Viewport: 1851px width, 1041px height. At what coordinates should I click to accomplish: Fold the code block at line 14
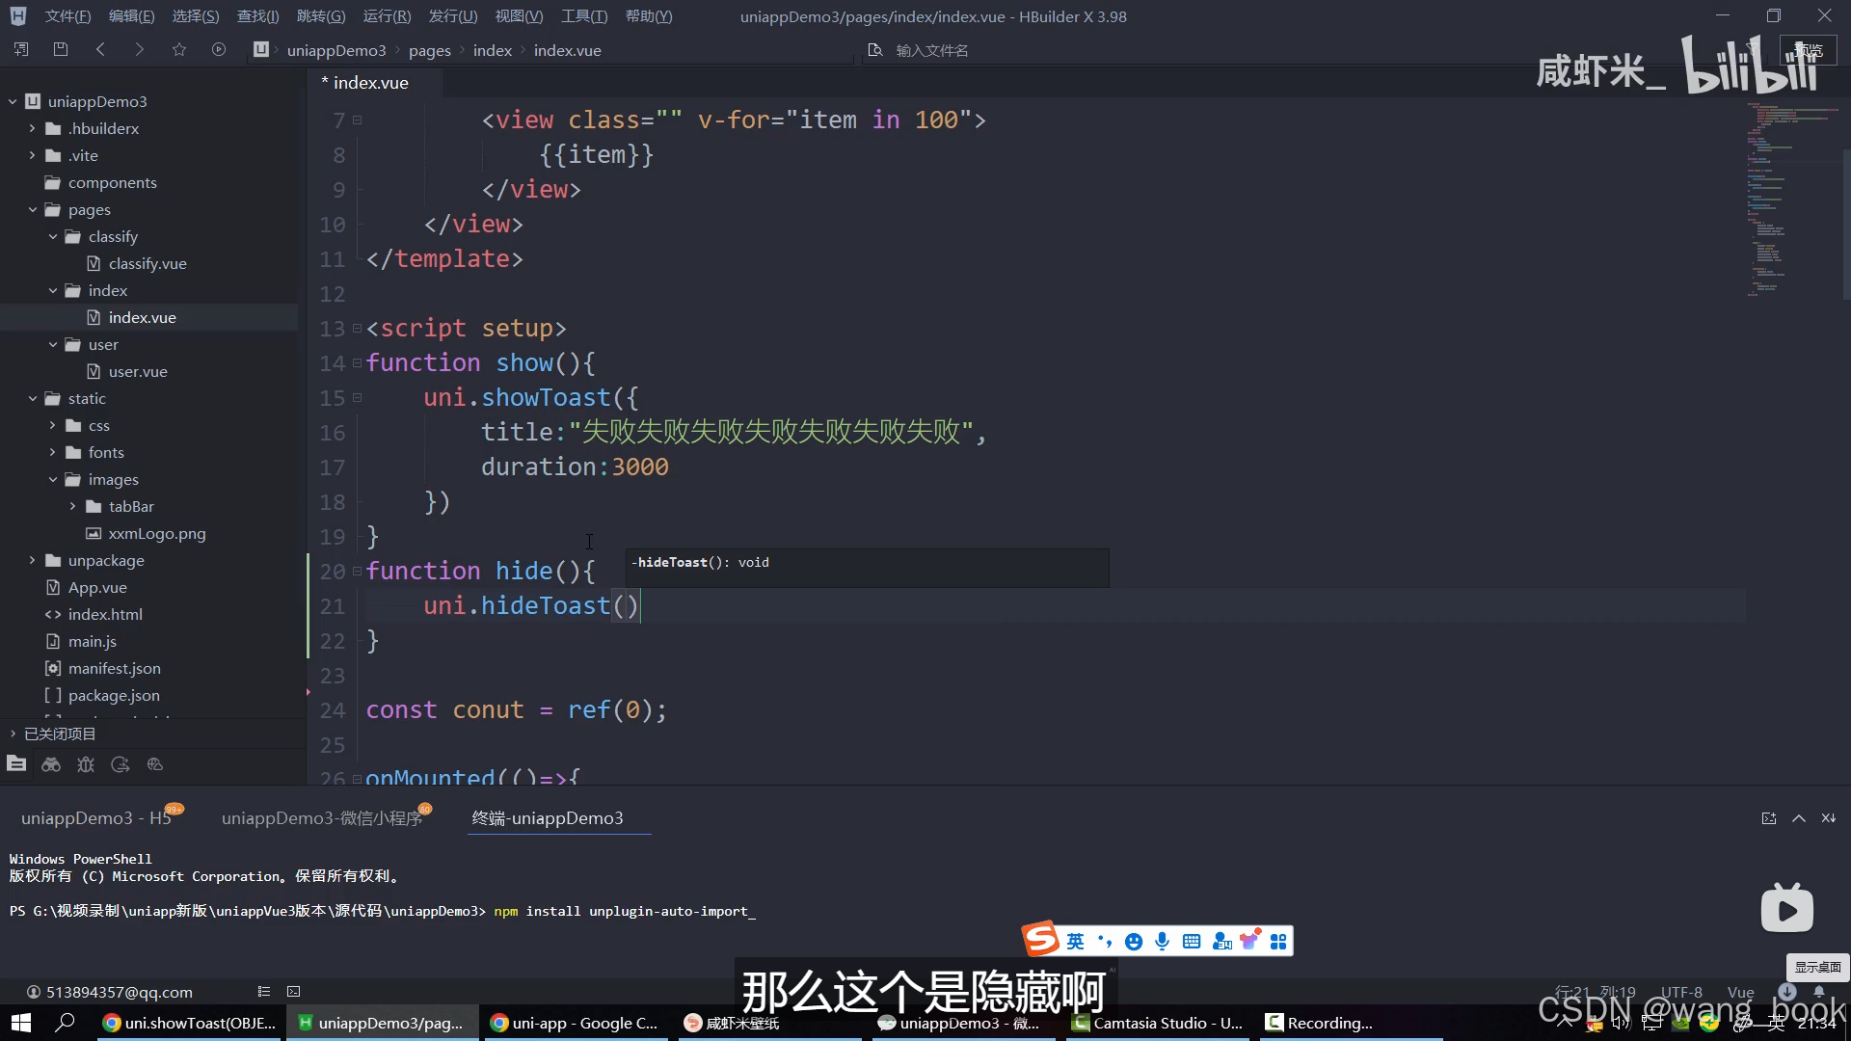coord(358,363)
